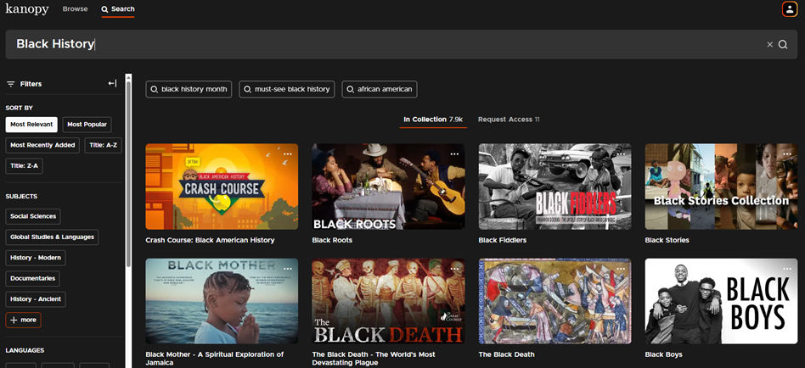
Task: Open the Black Fiddlers title link
Action: [502, 240]
